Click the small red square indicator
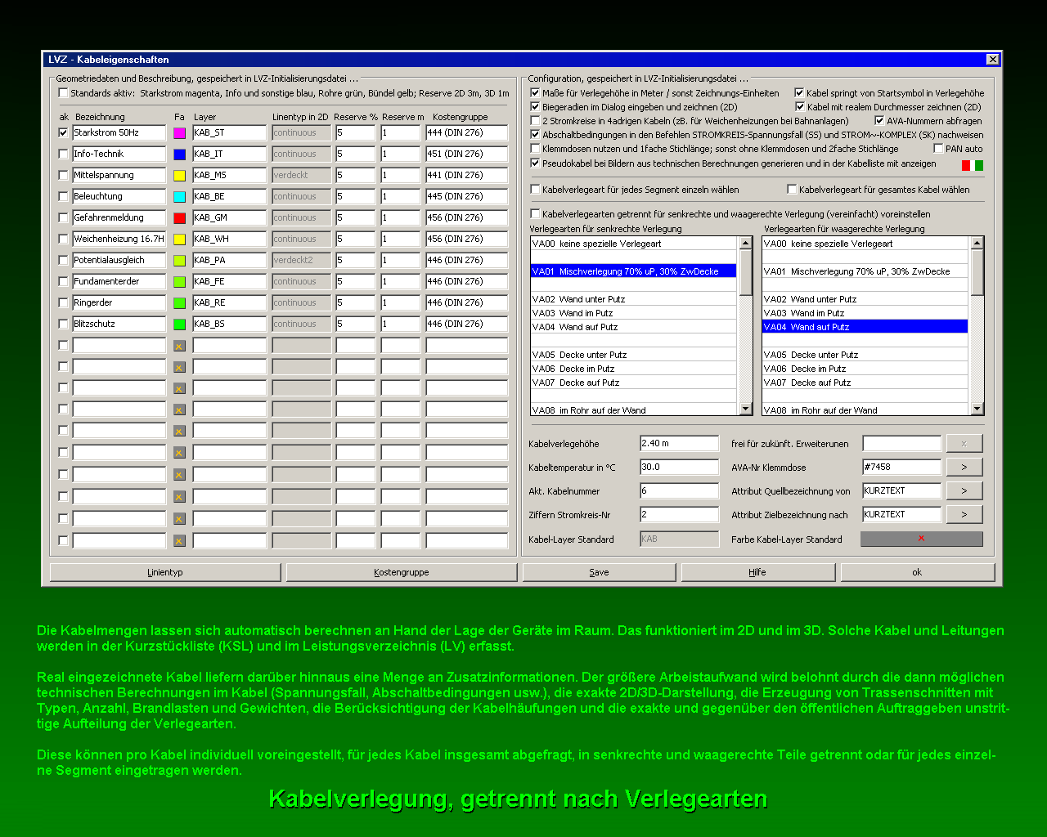1047x837 pixels. 966,165
